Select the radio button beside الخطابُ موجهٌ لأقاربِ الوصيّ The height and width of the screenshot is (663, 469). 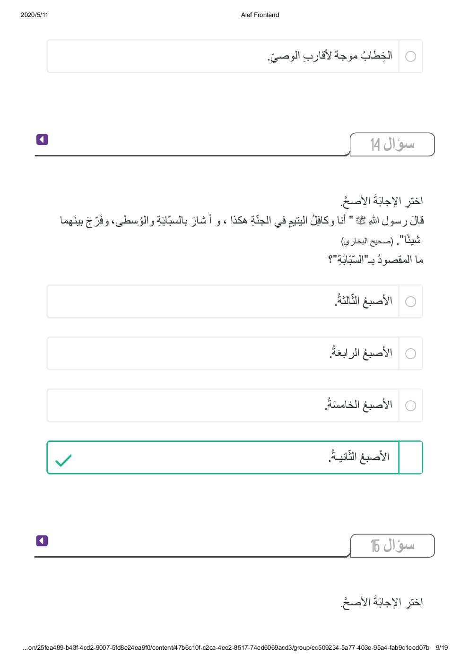(x=411, y=56)
